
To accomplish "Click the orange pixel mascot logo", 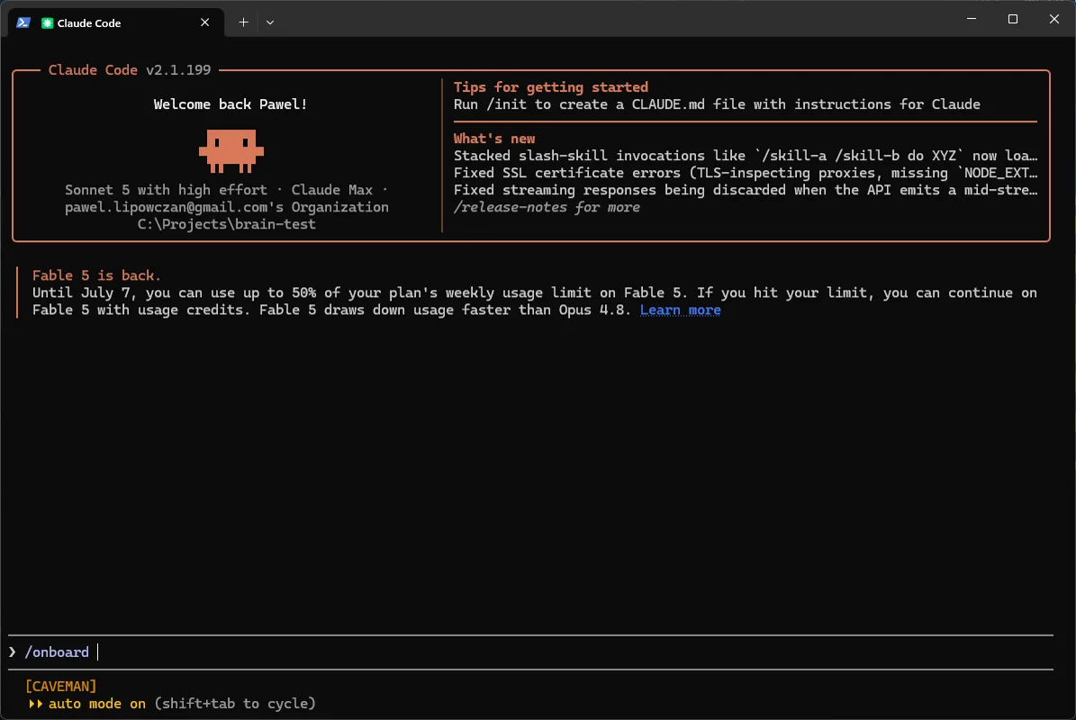I will pos(231,150).
